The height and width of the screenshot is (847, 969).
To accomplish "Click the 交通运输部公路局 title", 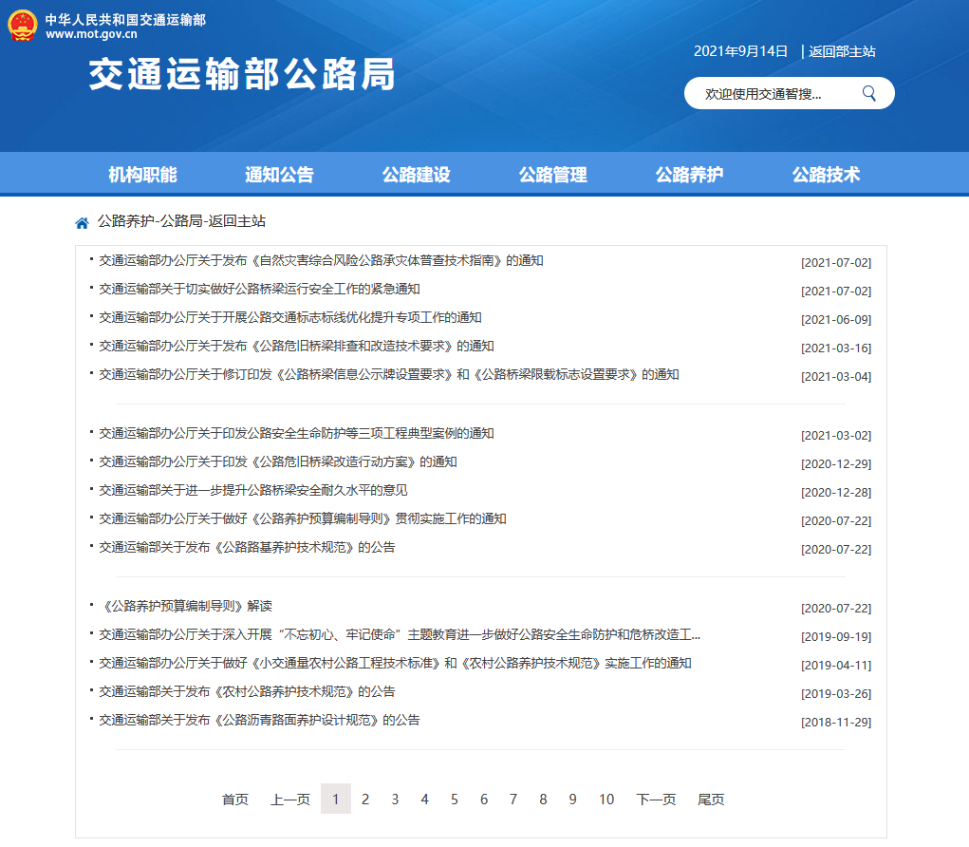I will 242,74.
